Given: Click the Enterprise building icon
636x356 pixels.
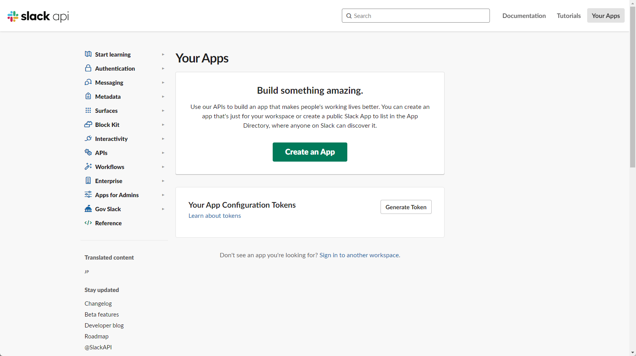Looking at the screenshot, I should pos(88,180).
